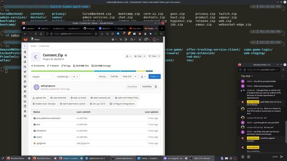This screenshot has width=287, height=161.
Task: Open the GitLab create new plus dropdown
Action: [114, 39]
